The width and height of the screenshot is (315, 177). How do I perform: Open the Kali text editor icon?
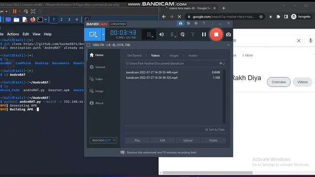[25, 20]
